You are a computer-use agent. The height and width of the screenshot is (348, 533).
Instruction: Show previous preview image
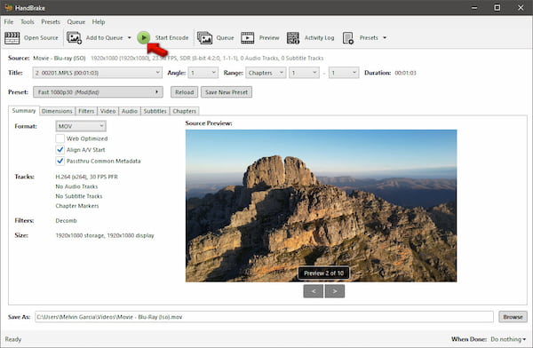[x=314, y=291]
